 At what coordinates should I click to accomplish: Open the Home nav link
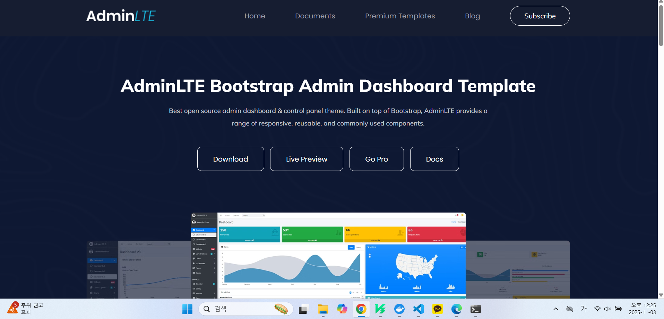pos(255,16)
